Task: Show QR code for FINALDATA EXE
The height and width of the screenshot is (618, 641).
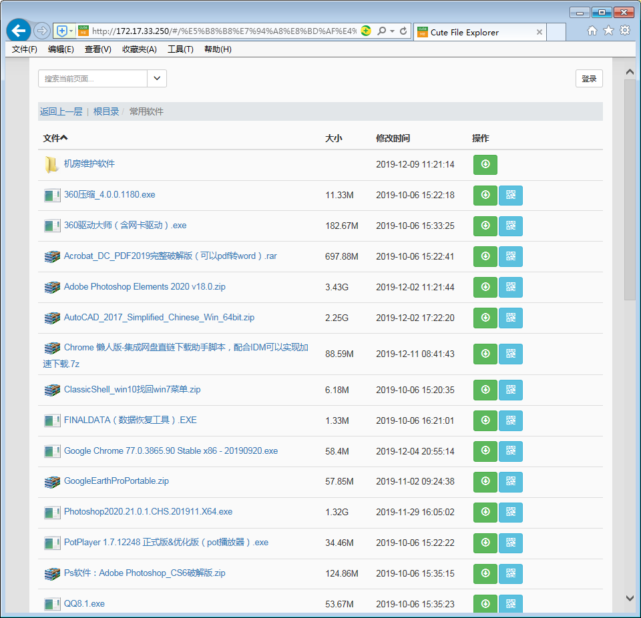Action: pyautogui.click(x=511, y=420)
